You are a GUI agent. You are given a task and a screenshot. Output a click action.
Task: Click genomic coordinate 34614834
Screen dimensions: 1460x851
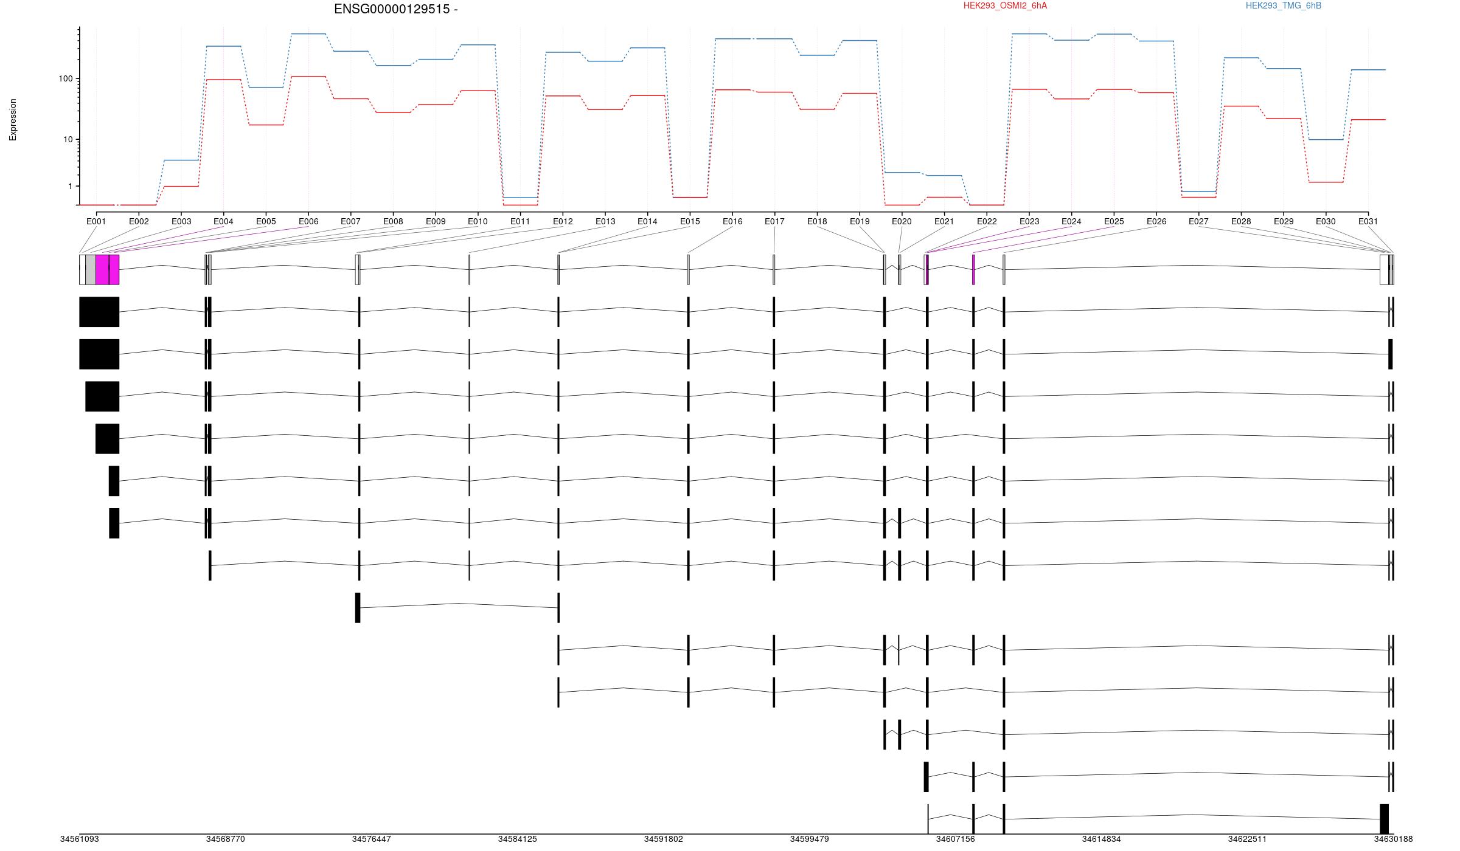(1102, 839)
